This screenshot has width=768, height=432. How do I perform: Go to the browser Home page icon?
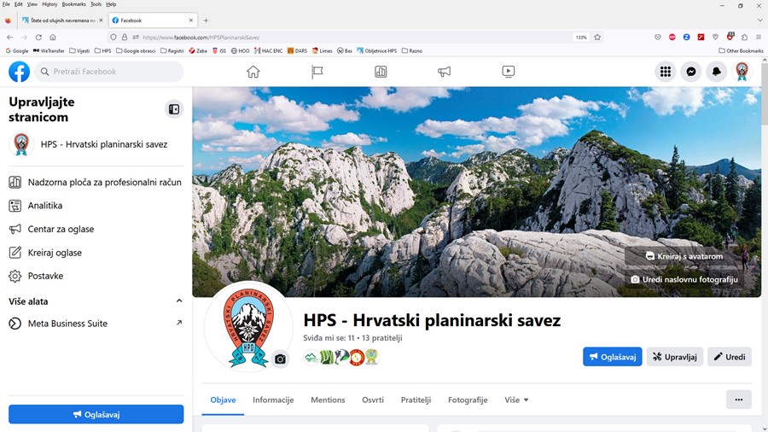point(53,38)
